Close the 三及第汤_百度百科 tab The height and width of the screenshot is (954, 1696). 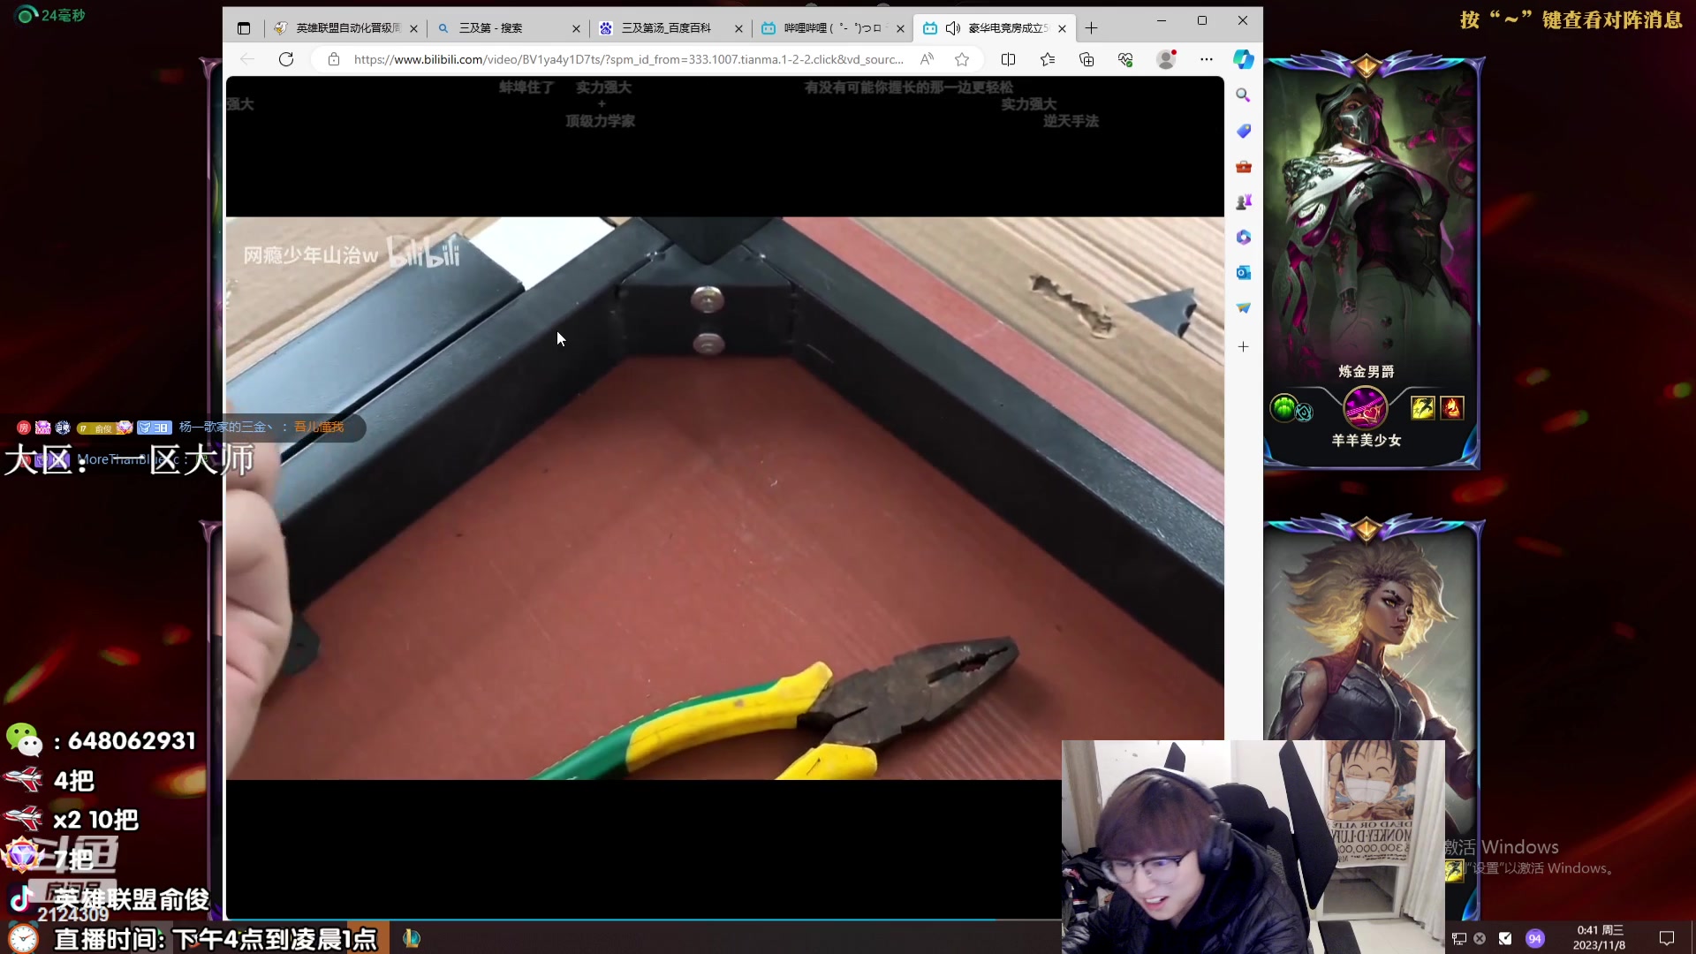[x=738, y=28]
